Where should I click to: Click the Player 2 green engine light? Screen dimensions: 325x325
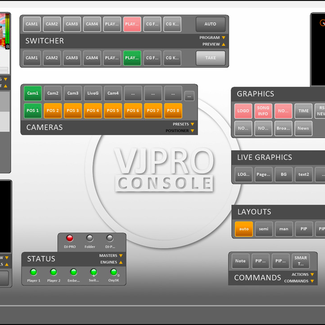(x=54, y=272)
